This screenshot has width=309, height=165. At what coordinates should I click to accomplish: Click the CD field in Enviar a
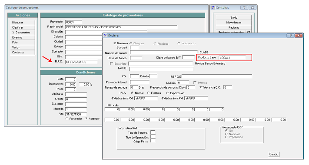click(135, 76)
